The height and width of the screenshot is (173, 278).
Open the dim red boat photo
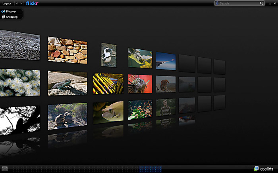point(187,105)
